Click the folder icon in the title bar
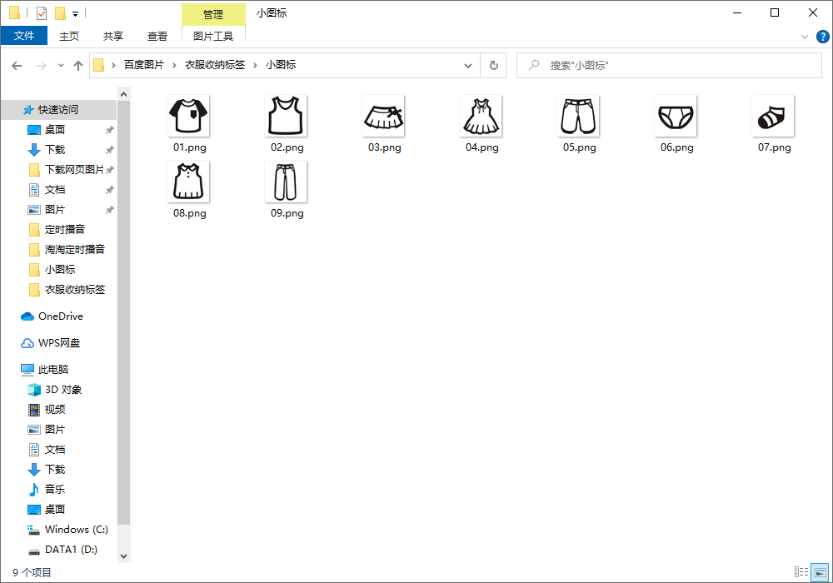This screenshot has height=583, width=833. (x=15, y=12)
